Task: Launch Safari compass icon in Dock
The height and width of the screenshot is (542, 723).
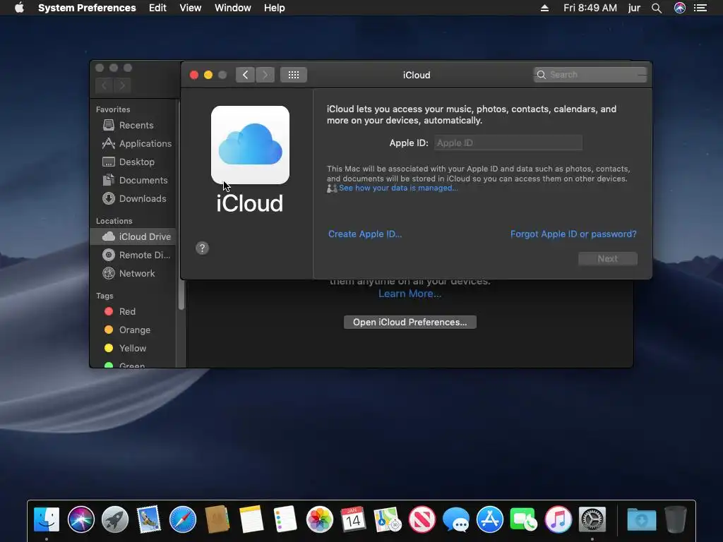Action: [183, 519]
